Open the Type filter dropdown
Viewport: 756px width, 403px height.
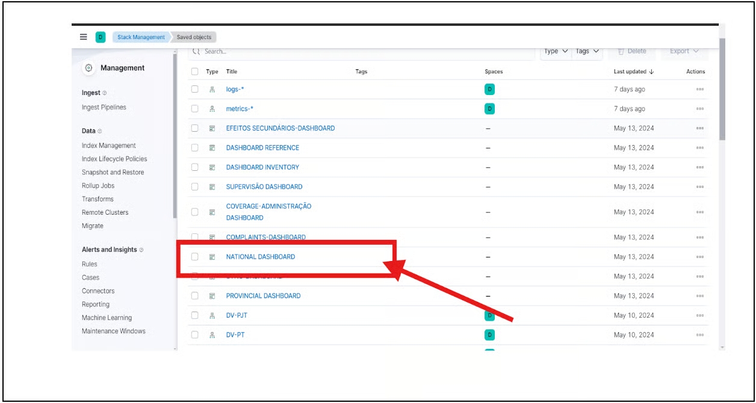coord(556,52)
